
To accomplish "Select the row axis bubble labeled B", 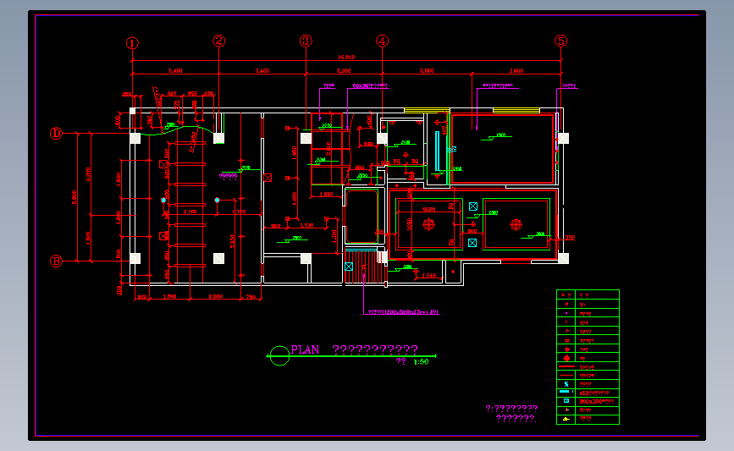I will pyautogui.click(x=56, y=261).
